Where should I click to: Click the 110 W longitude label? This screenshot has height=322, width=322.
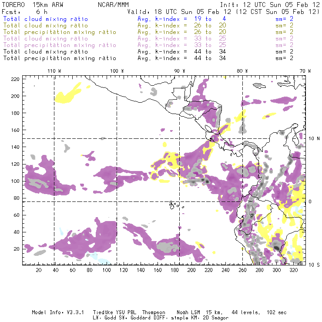(54, 71)
